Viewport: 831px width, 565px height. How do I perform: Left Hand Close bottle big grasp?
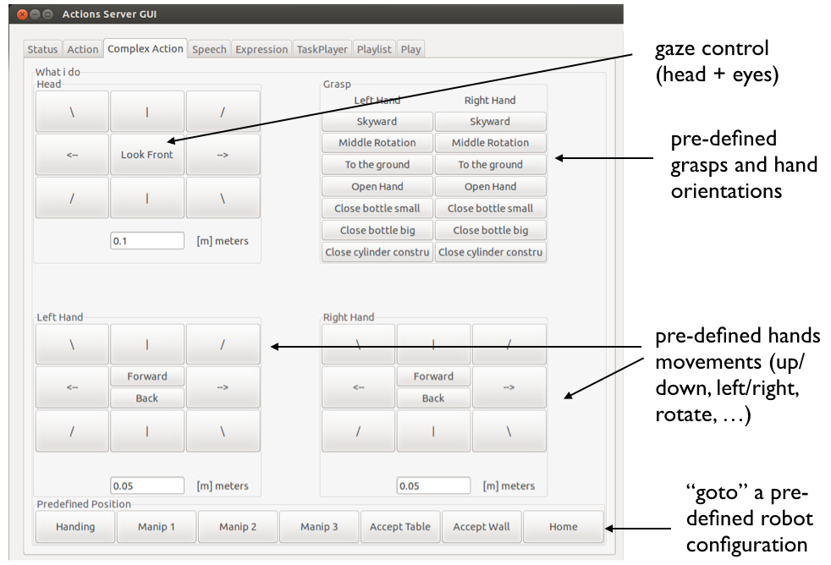[x=377, y=230]
